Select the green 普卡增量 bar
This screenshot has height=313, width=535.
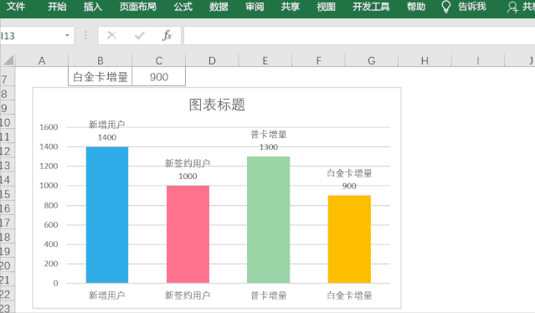click(x=268, y=219)
